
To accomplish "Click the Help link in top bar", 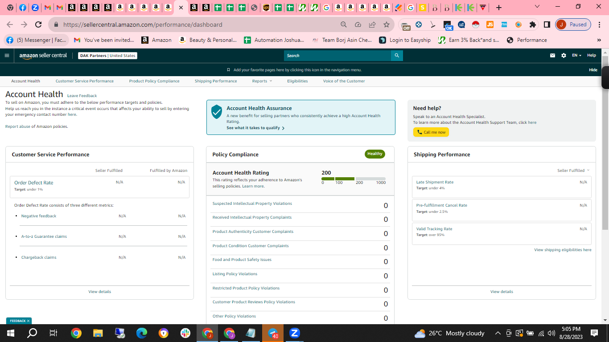I will point(592,56).
